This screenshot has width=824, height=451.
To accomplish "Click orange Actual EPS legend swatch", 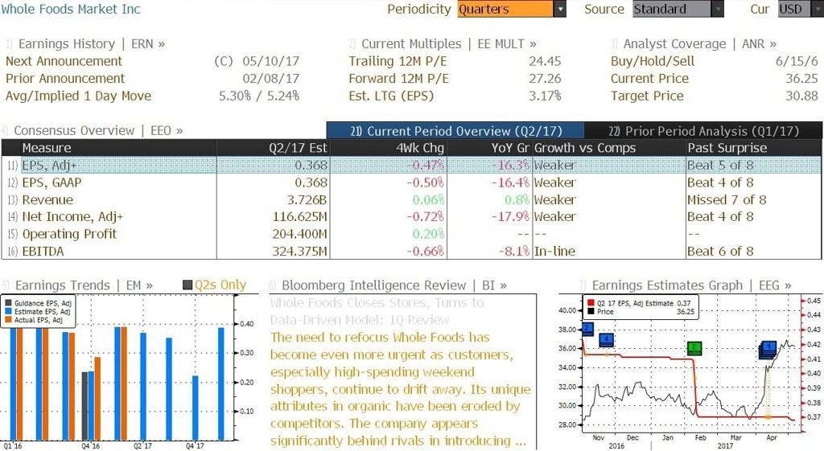I will click(8, 320).
